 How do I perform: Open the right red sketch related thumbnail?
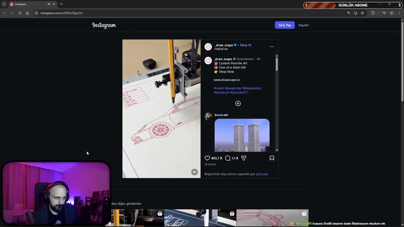(x=272, y=218)
